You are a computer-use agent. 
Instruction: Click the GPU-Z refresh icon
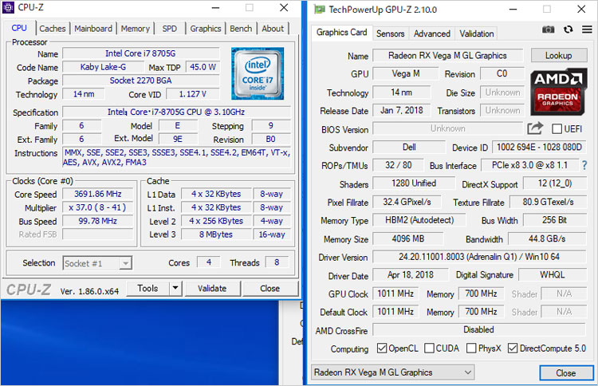click(x=568, y=30)
